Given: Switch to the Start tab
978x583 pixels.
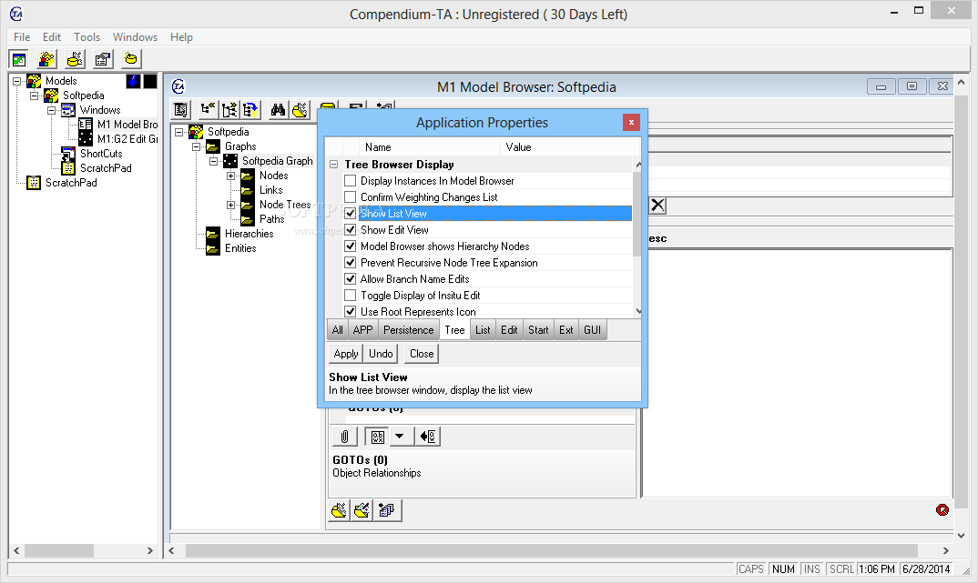Looking at the screenshot, I should tap(538, 330).
